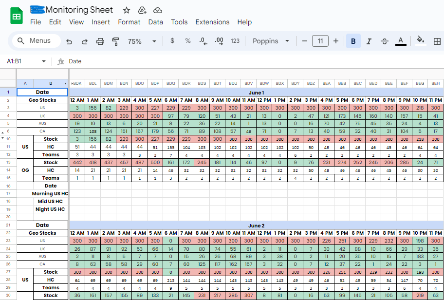444x300 pixels.
Task: Click the fx function icon
Action: 60,61
